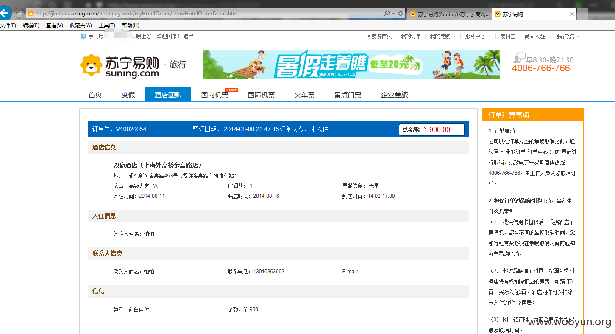
Task: Click the booking date 2014-08-08 23:47:15
Action: point(251,129)
